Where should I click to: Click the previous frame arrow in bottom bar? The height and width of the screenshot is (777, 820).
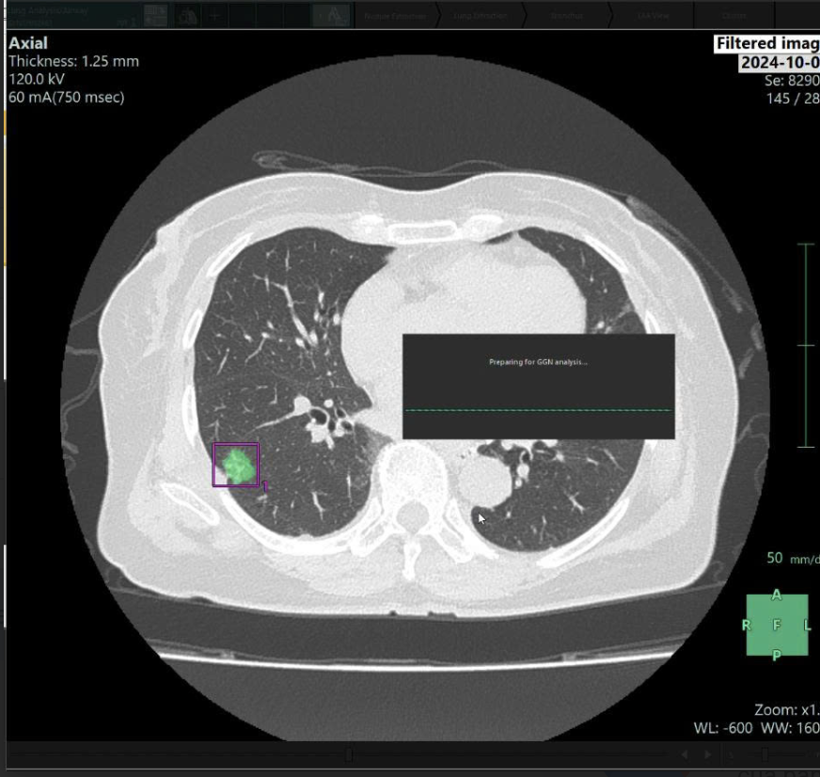(684, 754)
